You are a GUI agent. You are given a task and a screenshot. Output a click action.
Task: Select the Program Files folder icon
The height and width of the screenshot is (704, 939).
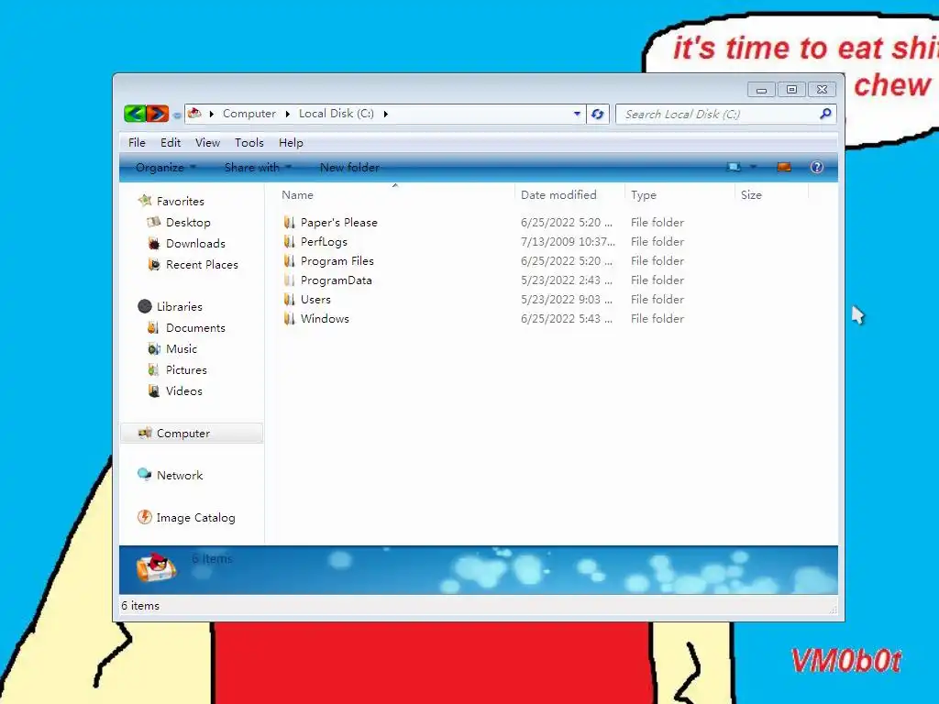[x=290, y=261]
